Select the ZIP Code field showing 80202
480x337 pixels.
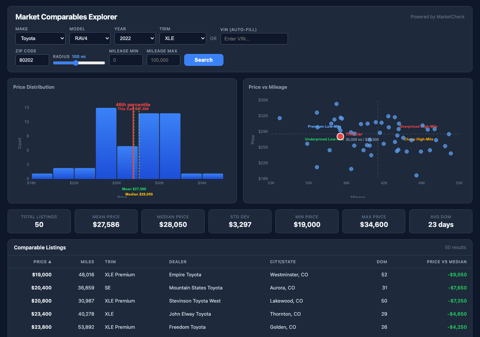point(32,60)
